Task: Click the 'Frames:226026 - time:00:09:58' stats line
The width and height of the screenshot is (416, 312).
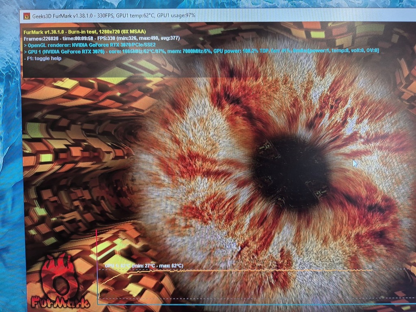Action: [x=102, y=38]
